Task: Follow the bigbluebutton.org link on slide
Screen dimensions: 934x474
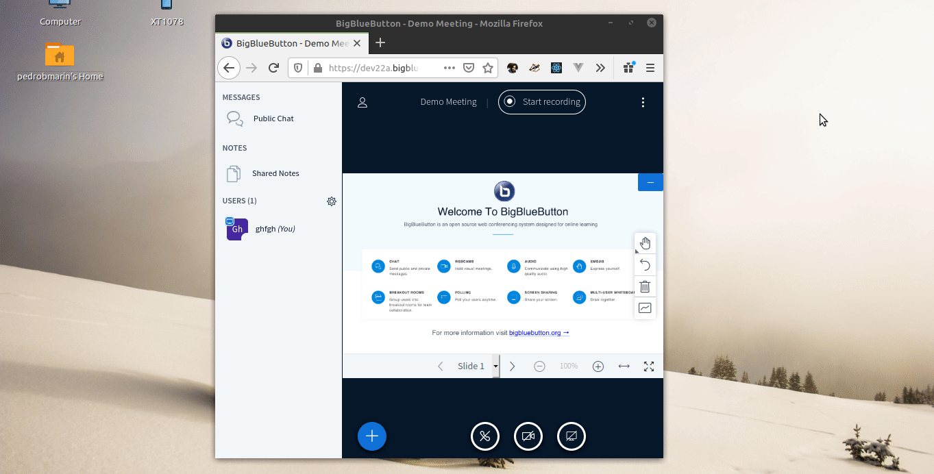Action: tap(539, 333)
